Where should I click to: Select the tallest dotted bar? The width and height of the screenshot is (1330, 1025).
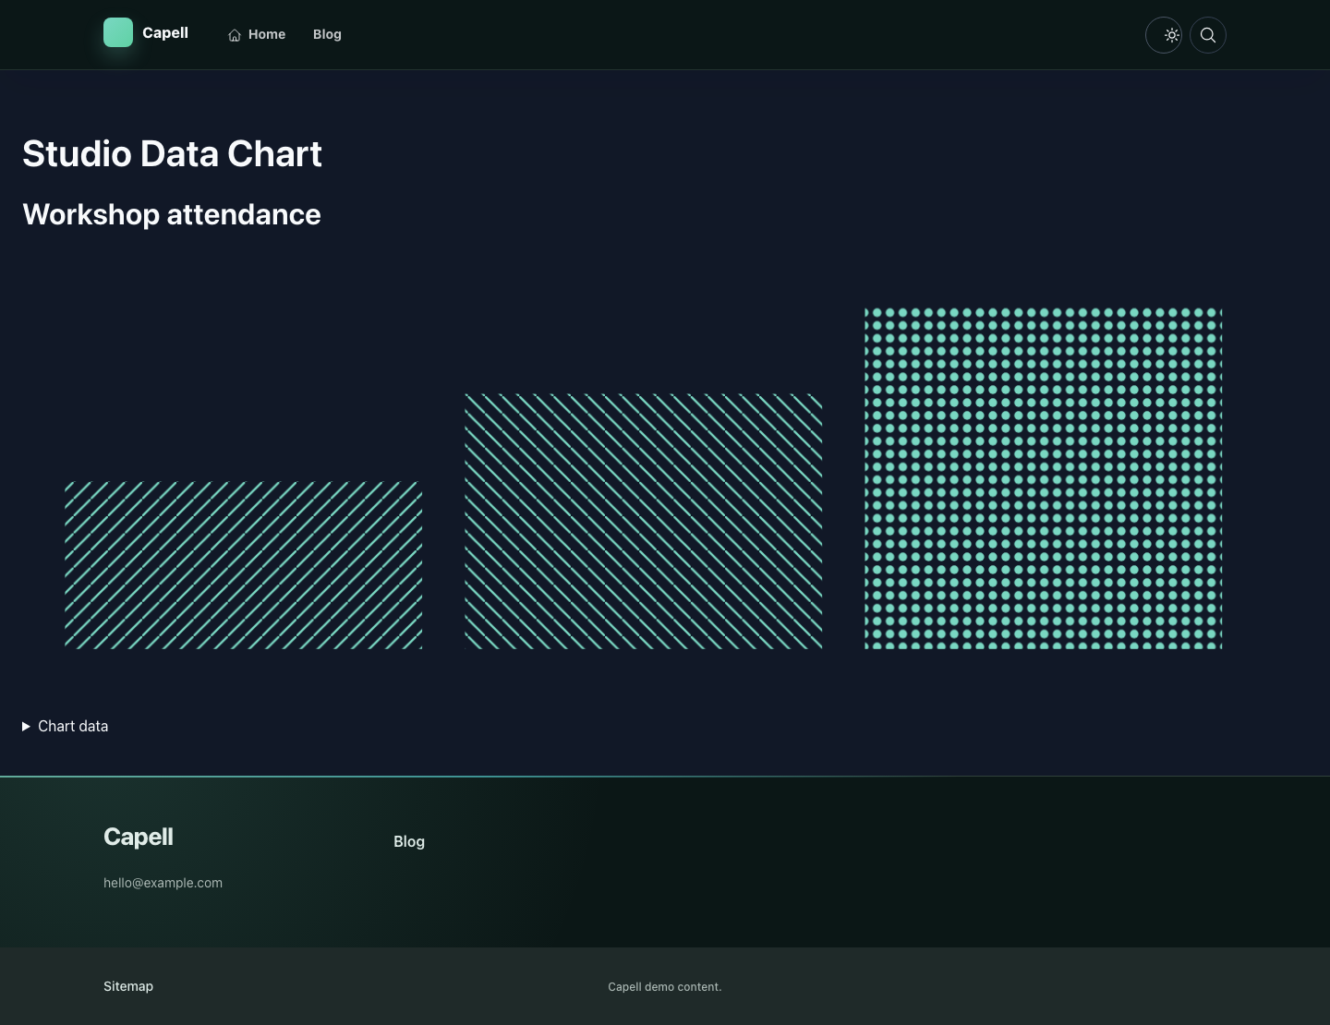tap(1044, 478)
